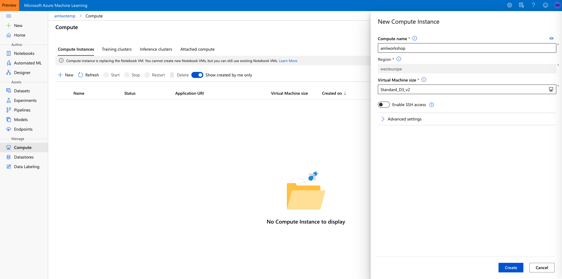Click the Status column header
This screenshot has width=562, height=279.
point(130,93)
